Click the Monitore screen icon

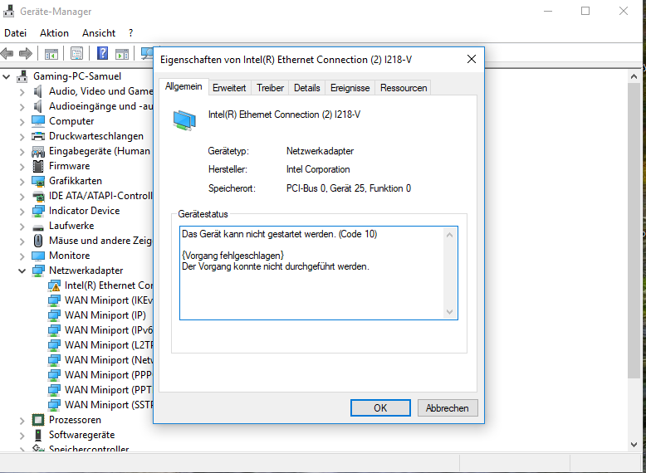pyautogui.click(x=38, y=256)
